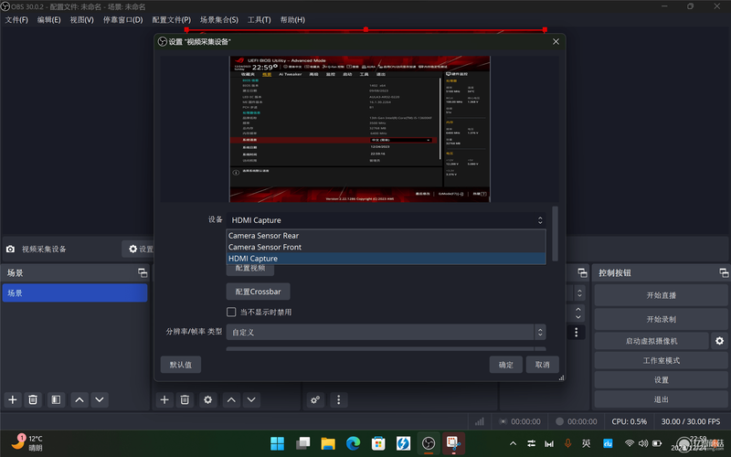This screenshot has height=457, width=731.
Task: Select the 场景 item in scenes list
Action: point(75,292)
